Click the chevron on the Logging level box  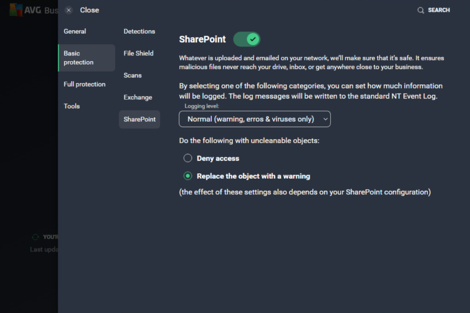(325, 119)
